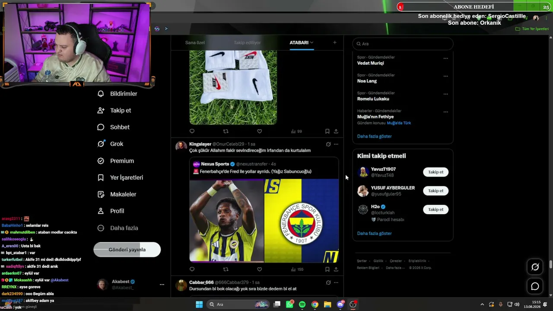Open Kingslayer's profile avatar
This screenshot has width=553, height=311.
click(181, 146)
